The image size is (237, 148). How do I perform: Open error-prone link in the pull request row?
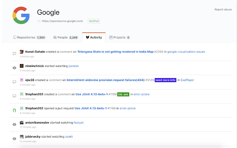[127, 108]
